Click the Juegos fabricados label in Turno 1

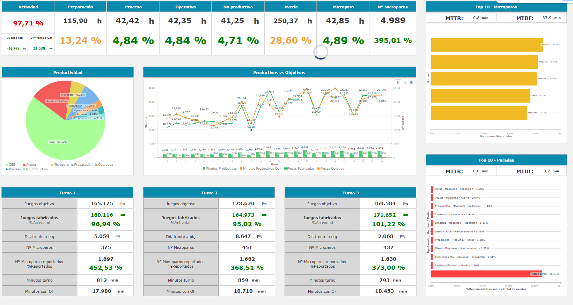point(39,218)
